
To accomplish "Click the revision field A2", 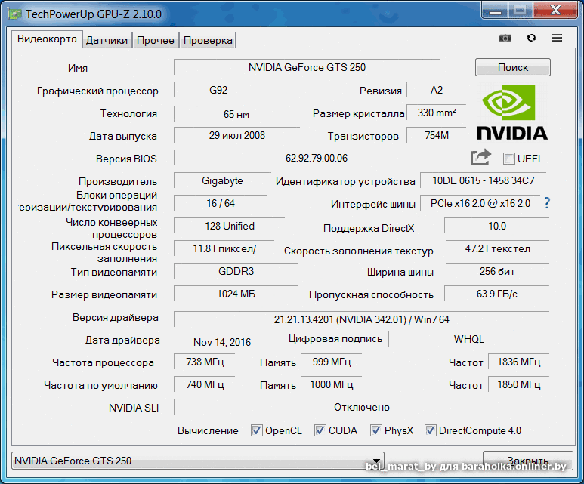I will [x=436, y=90].
